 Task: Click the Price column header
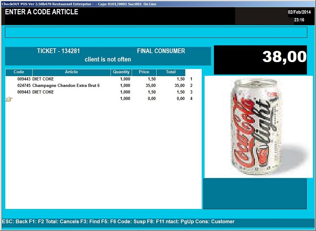[x=144, y=72]
